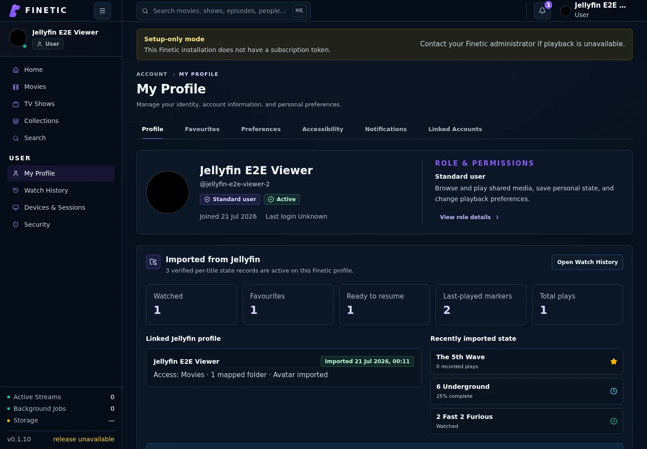647x449 pixels.
Task: Click the Ready to resume stat card
Action: tap(385, 304)
